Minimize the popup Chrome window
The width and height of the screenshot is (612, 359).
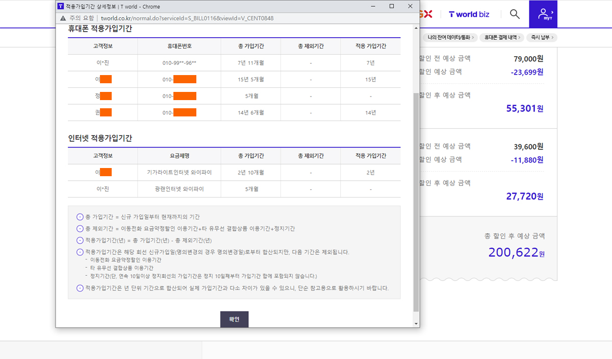(x=373, y=7)
